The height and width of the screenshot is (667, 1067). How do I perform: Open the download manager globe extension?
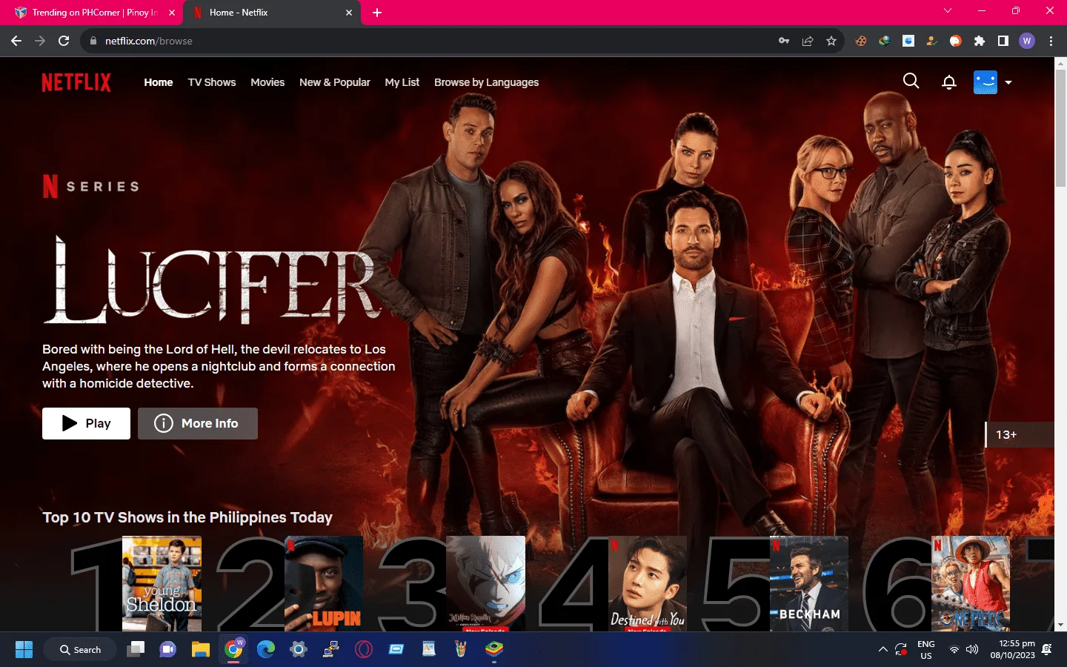tap(885, 41)
